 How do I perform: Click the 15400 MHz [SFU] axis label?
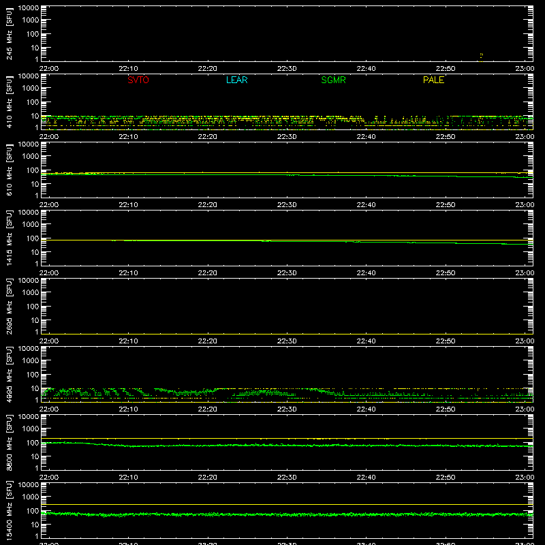pyautogui.click(x=9, y=510)
